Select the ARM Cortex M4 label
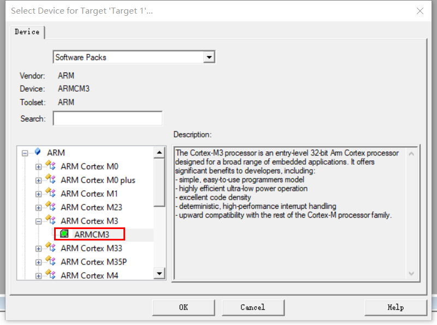Screen dimensions: 437x325 coord(90,275)
